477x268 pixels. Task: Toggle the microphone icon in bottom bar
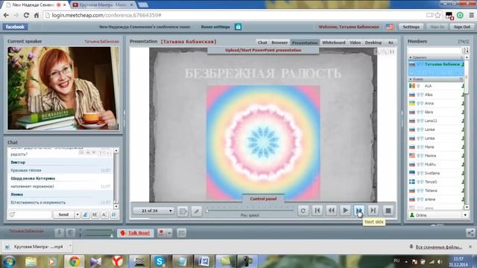(x=60, y=233)
